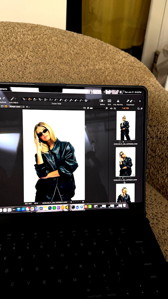This screenshot has width=168, height=299.
Task: Tick the checkbox under the Allff6957 thumbnail
Action: pos(120,178)
